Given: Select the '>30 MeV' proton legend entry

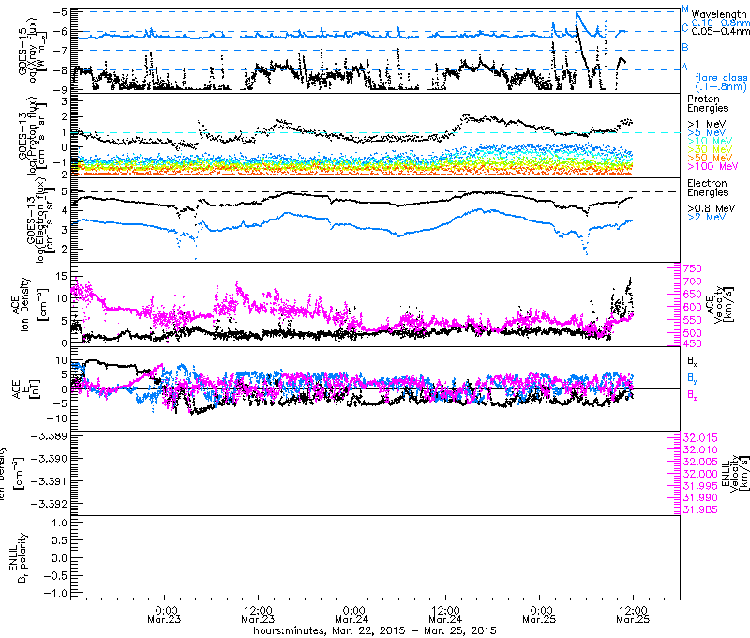Looking at the screenshot, I should point(710,150).
